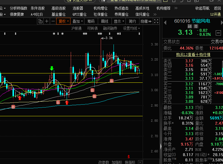Click the 融 margin trading badge
The height and width of the screenshot is (164, 223).
[190, 26]
